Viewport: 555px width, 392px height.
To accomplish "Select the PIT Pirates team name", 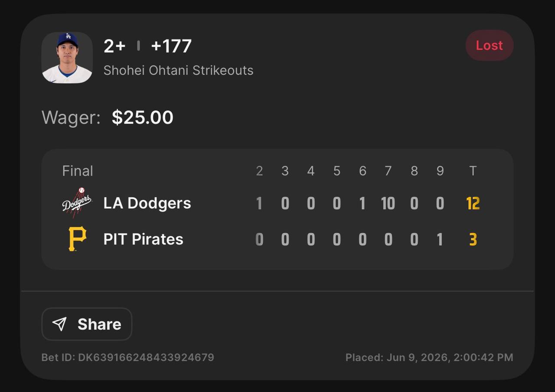I will coord(143,239).
